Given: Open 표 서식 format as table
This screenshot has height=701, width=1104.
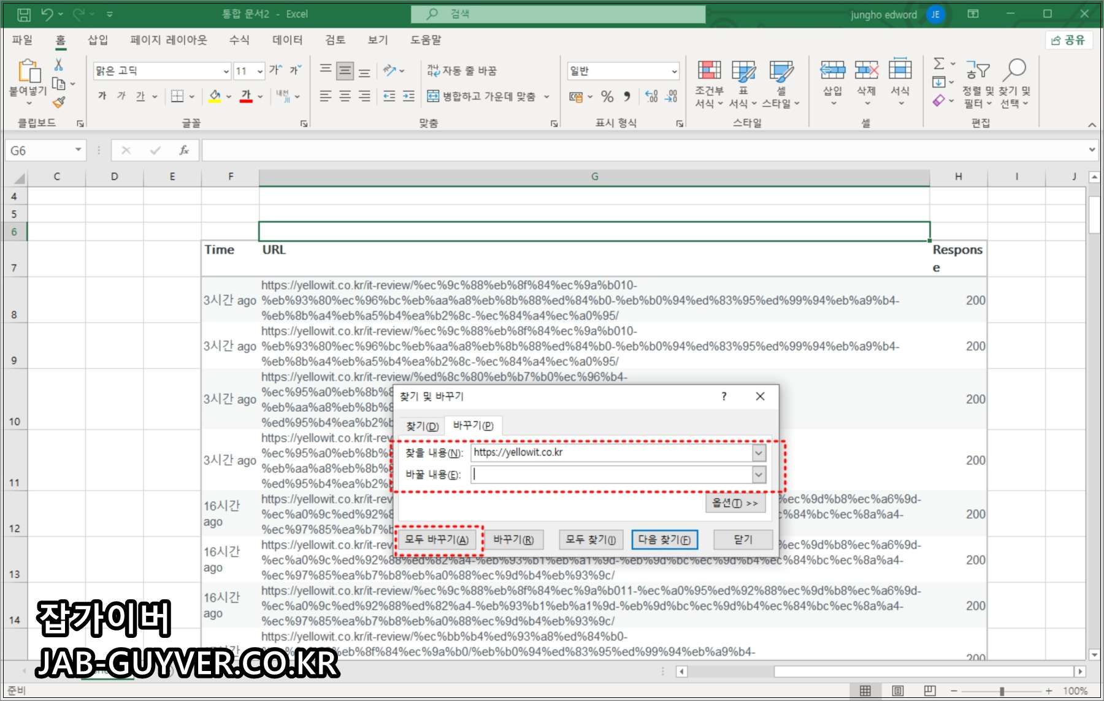Looking at the screenshot, I should [743, 85].
